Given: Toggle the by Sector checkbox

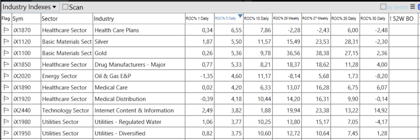Looking at the screenshot, I should point(383,7).
